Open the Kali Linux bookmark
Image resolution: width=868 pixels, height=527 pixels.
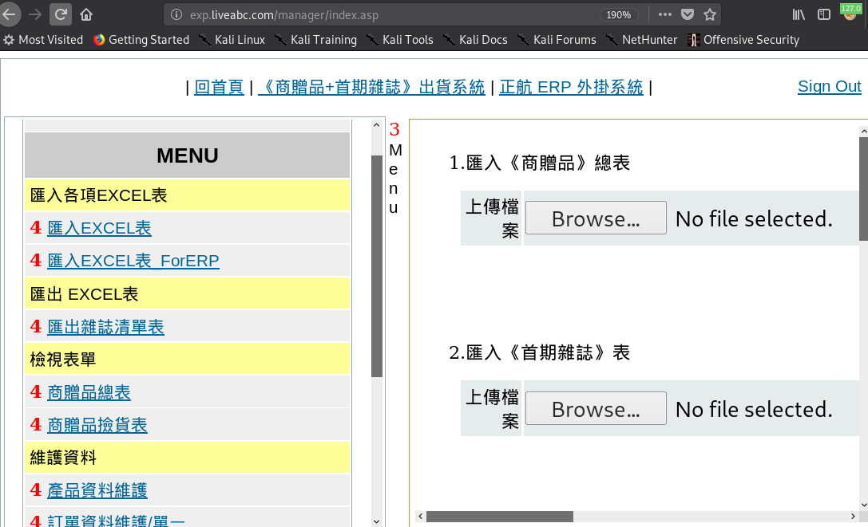click(232, 40)
